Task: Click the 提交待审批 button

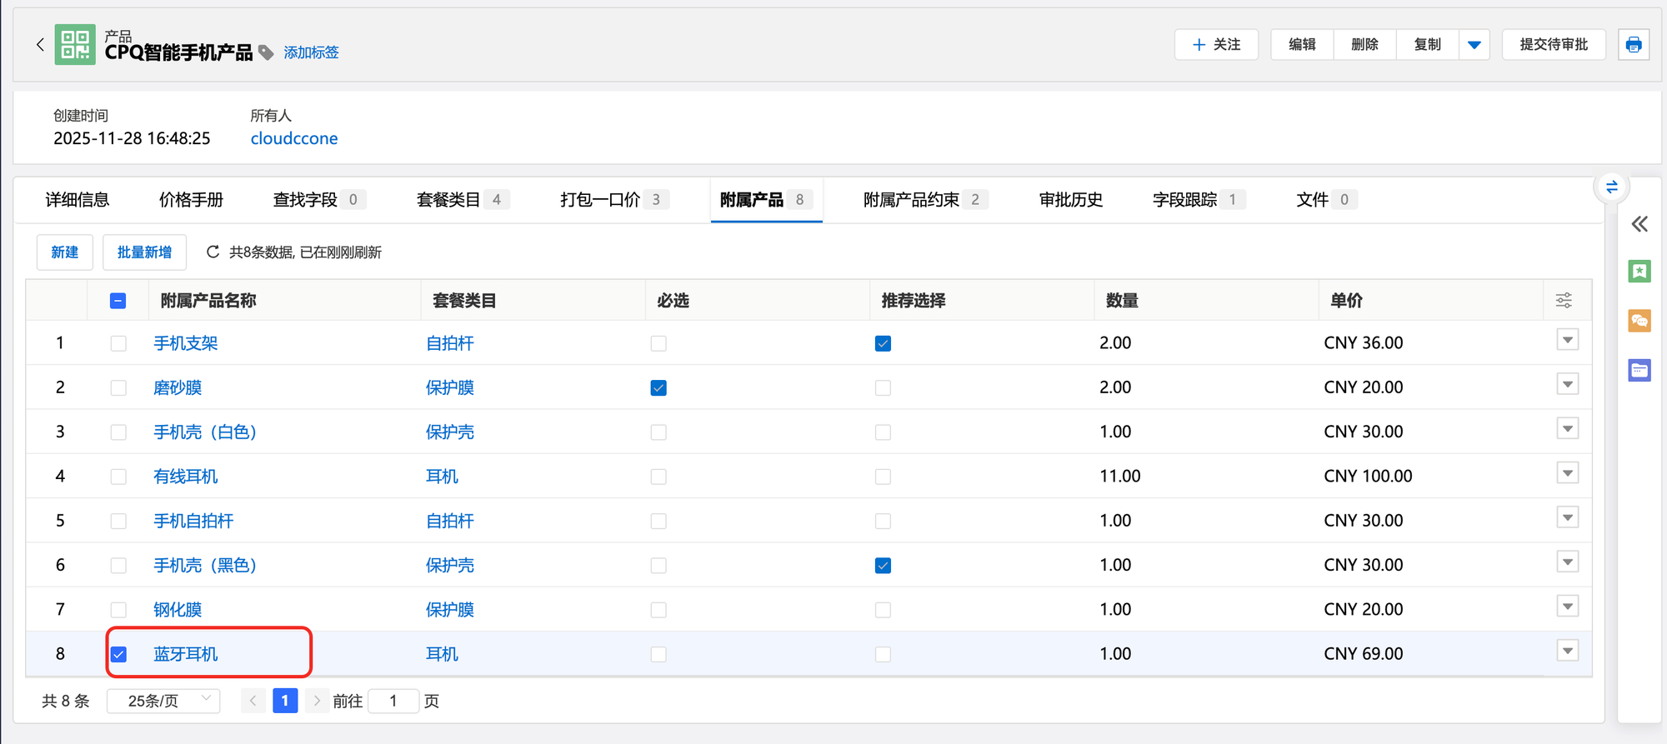Action: [x=1553, y=45]
